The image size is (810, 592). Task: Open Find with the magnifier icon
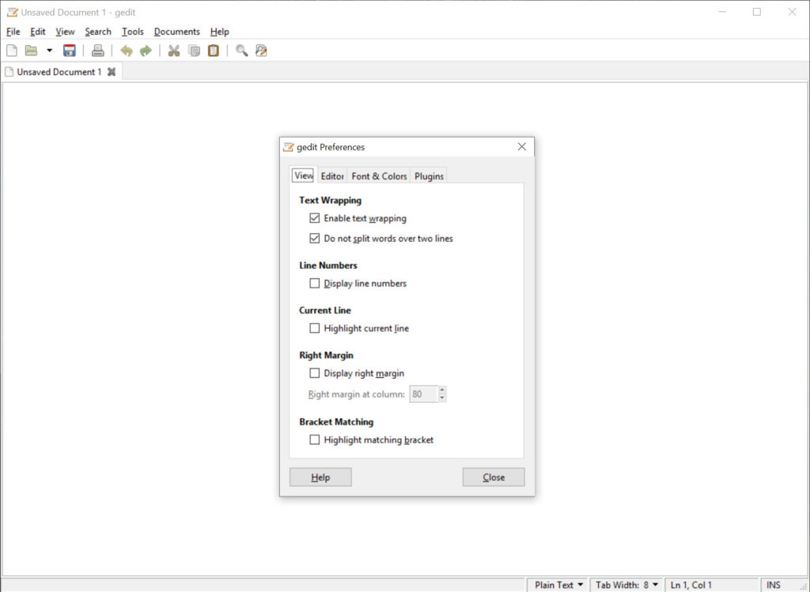(242, 51)
